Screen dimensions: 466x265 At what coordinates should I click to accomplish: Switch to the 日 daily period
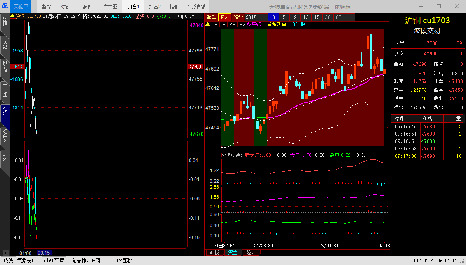tap(349, 17)
